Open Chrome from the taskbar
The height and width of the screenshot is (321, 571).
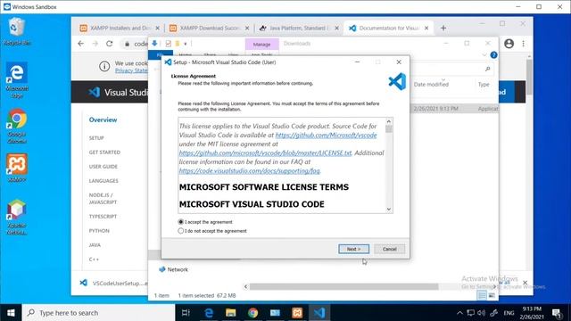(x=253, y=313)
